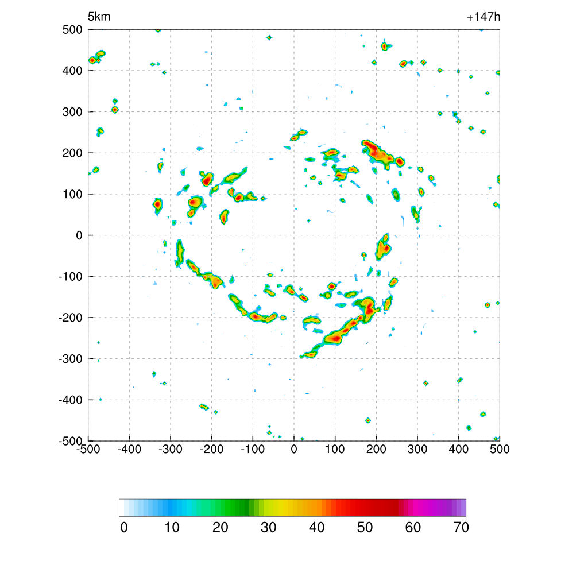Screen dimensions: 588x588
Task: Click the color bar label '10'
Action: click(x=172, y=528)
